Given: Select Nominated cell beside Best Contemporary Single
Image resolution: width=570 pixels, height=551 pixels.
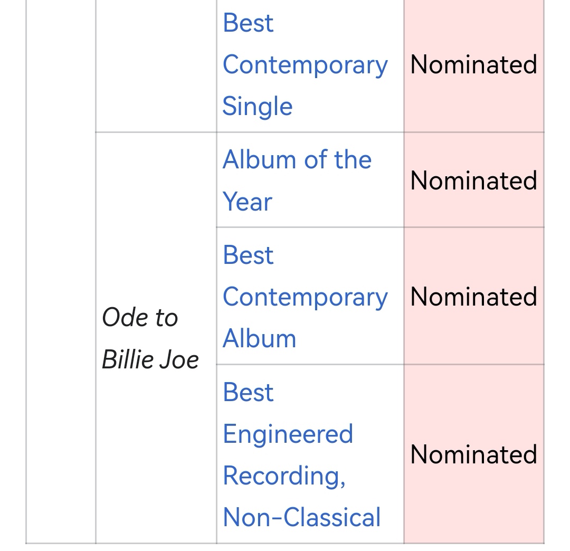Looking at the screenshot, I should point(473,65).
